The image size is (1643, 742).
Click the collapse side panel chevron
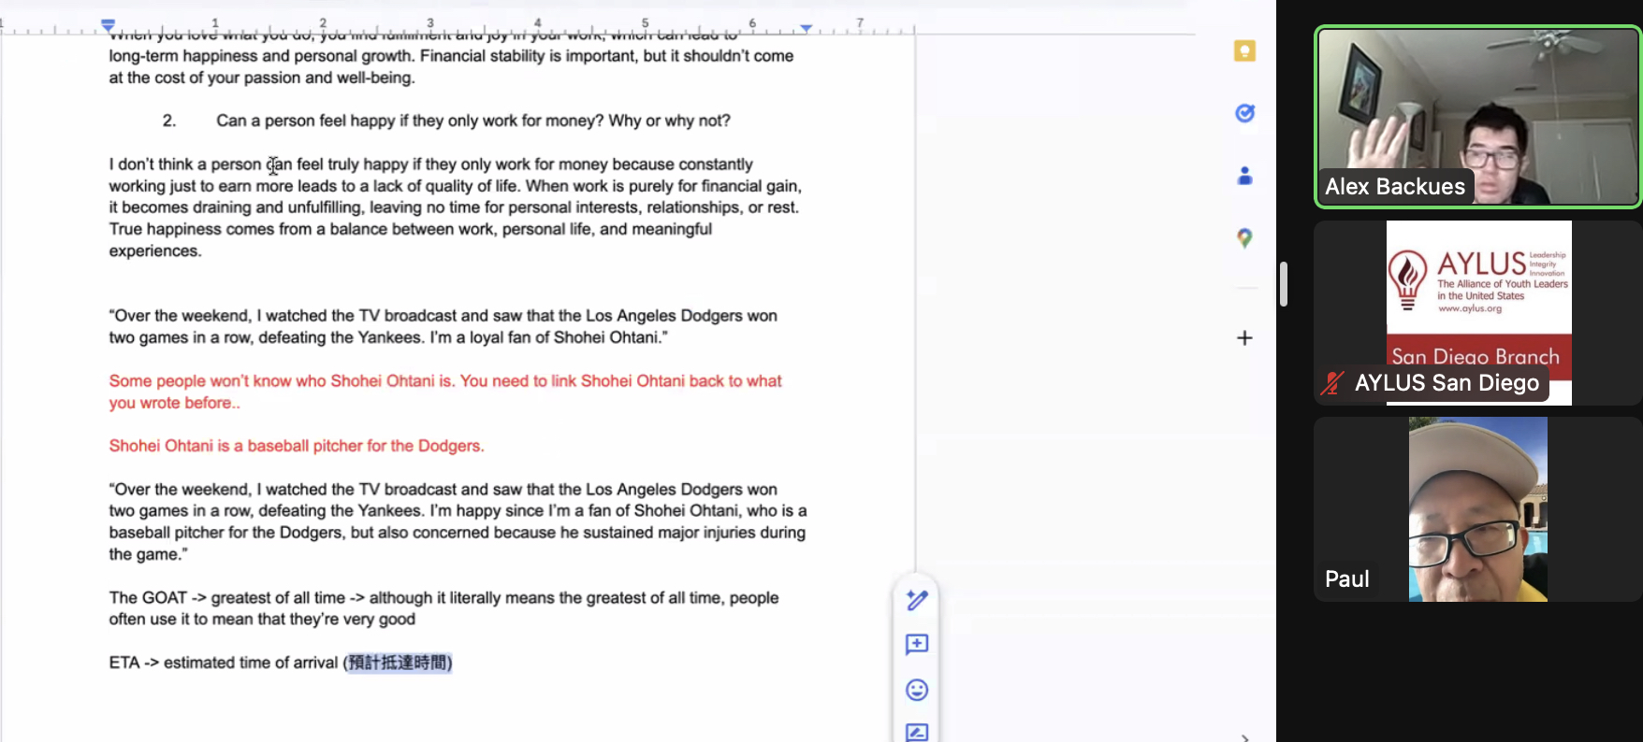[x=1244, y=737]
